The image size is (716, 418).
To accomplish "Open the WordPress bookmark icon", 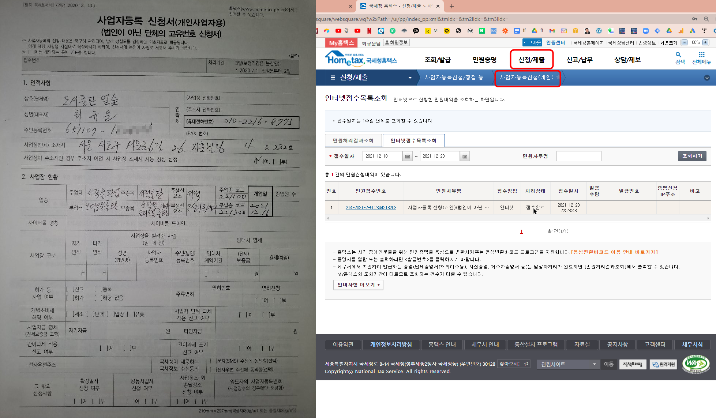I will coord(599,31).
